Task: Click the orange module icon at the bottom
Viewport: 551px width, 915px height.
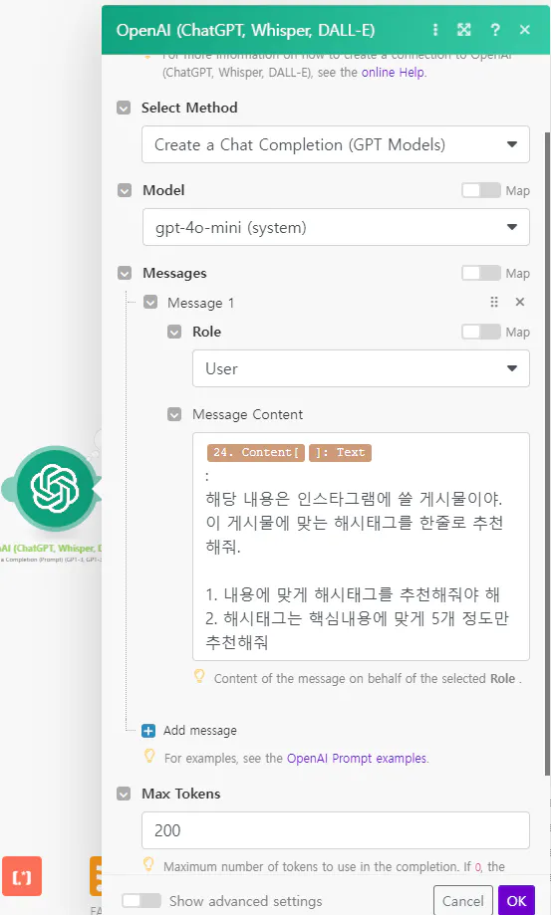Action: [x=95, y=875]
